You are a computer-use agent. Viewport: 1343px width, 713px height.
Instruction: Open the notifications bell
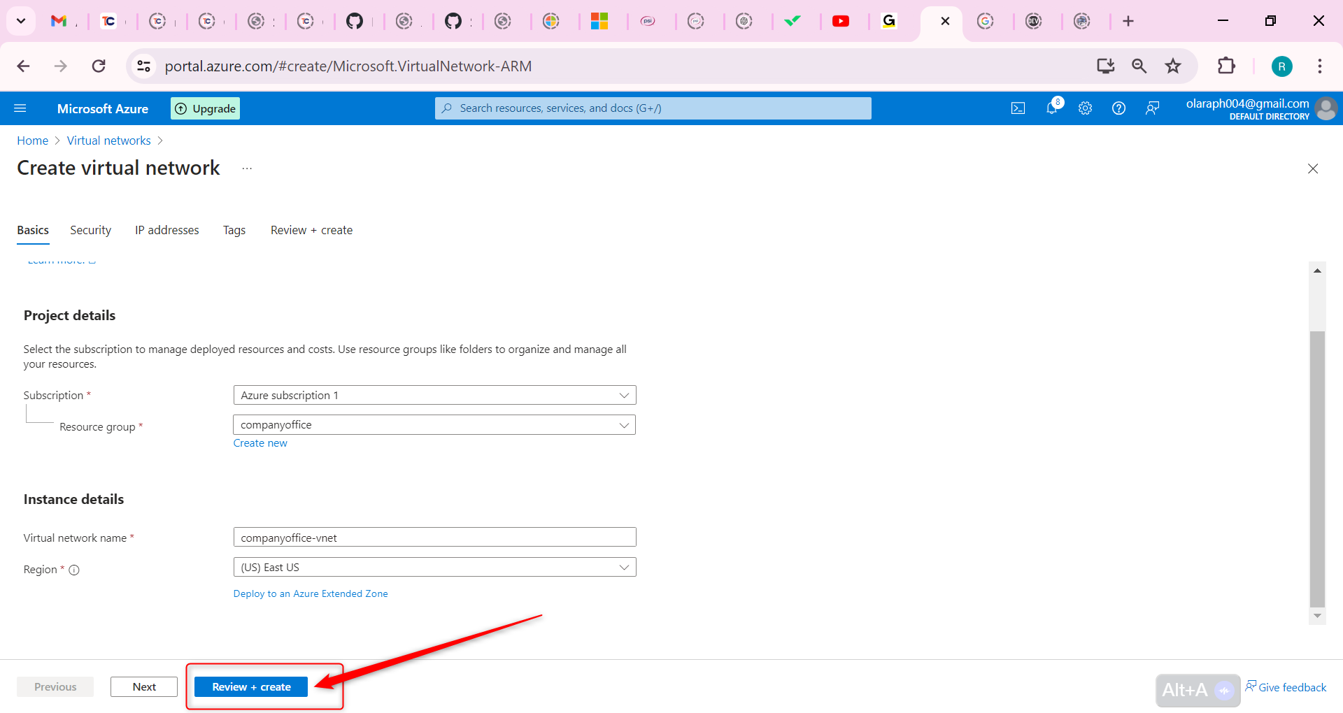tap(1051, 108)
